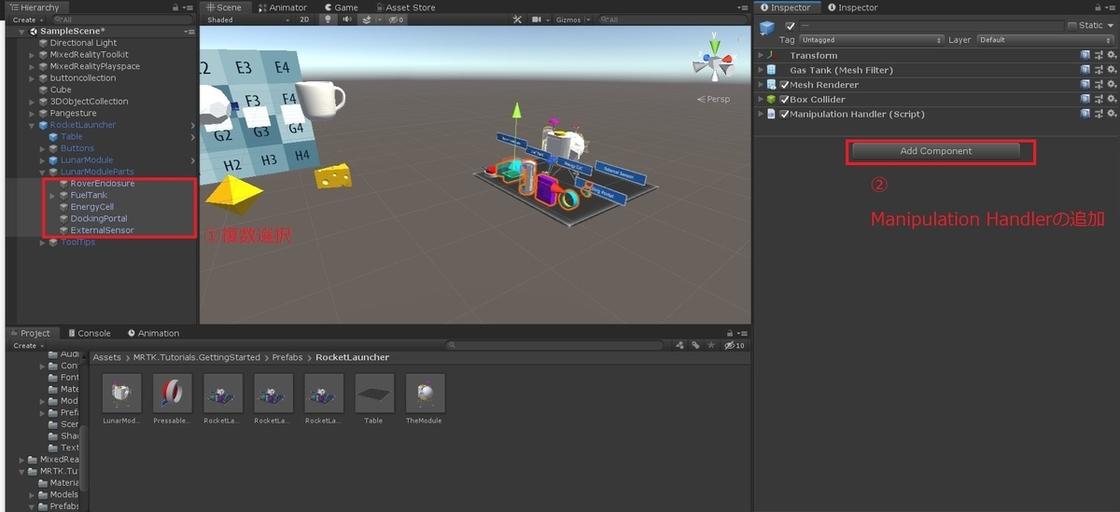Toggle 2D view mode
This screenshot has width=1120, height=512.
[304, 19]
